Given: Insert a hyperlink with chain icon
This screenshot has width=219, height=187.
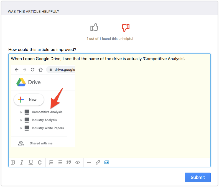Looking at the screenshot, I should point(98,162).
